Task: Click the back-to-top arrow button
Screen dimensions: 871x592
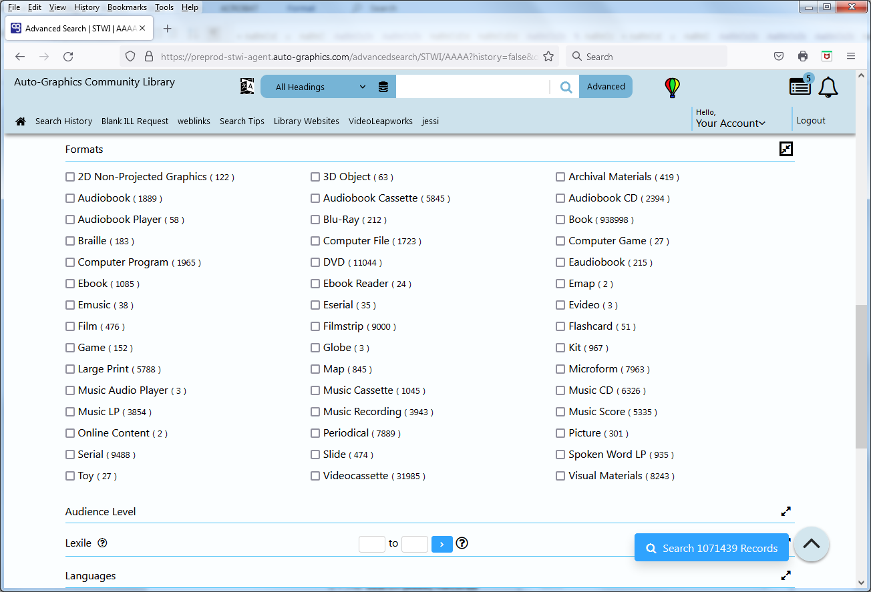Action: pyautogui.click(x=812, y=544)
